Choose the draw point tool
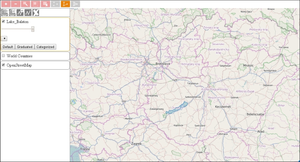 click(55, 4)
